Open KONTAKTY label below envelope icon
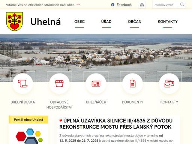The width and height of the screenshot is (192, 144). pos(169,102)
